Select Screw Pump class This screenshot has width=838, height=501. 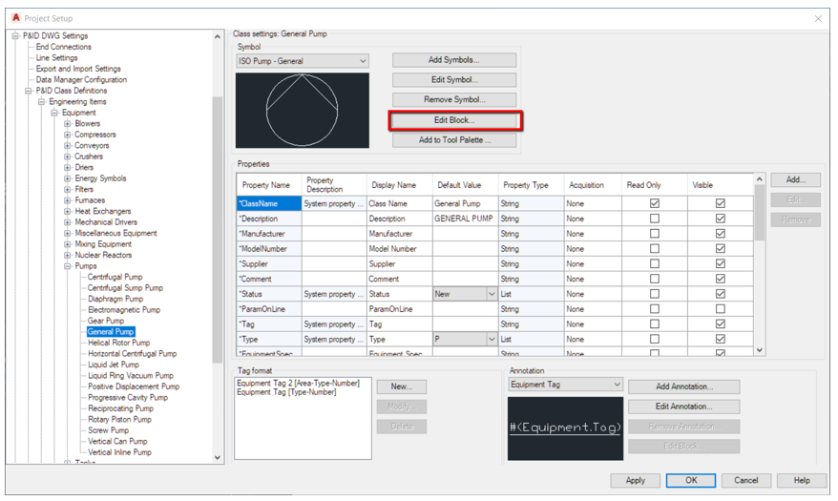108,430
